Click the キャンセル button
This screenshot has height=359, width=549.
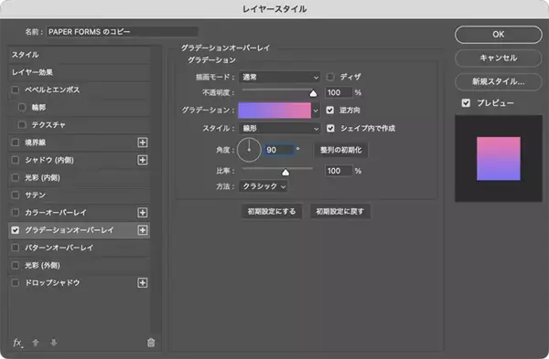(499, 58)
